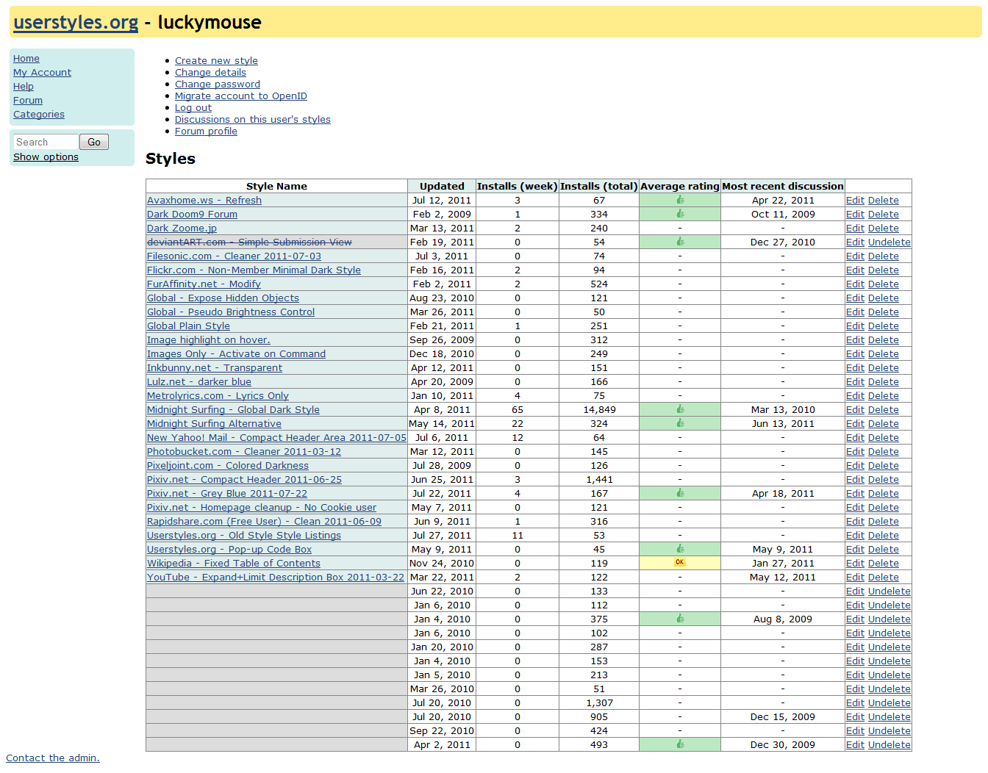Viewport: 988px width, 773px height.
Task: Open Global - Pseudo Brightness Control style
Action: [x=231, y=312]
